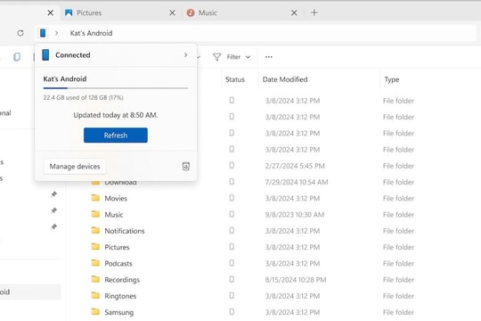This screenshot has width=481, height=321.
Task: Click Kat's Android in breadcrumb path
Action: 91,33
